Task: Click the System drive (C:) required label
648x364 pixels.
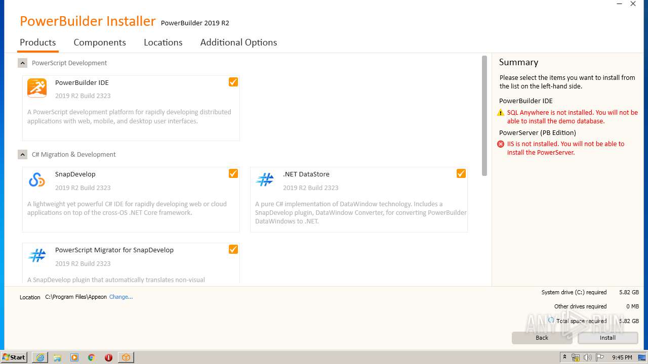Action: [574, 292]
